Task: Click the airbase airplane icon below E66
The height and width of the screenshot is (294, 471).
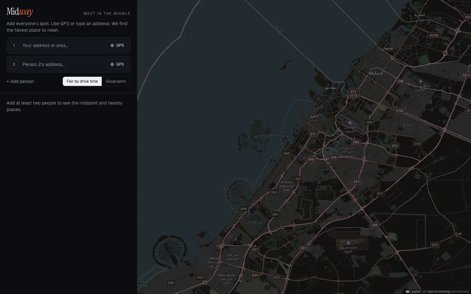Action: [x=348, y=243]
